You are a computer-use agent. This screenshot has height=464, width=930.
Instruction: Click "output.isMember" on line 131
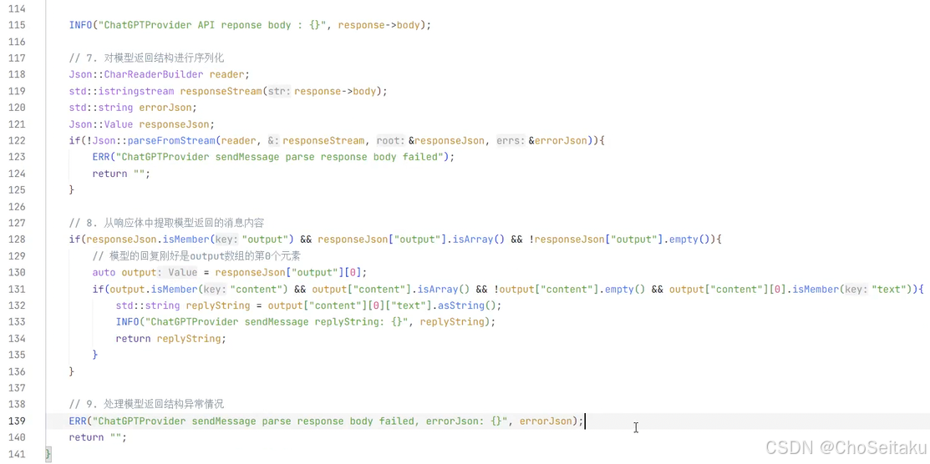click(x=155, y=290)
